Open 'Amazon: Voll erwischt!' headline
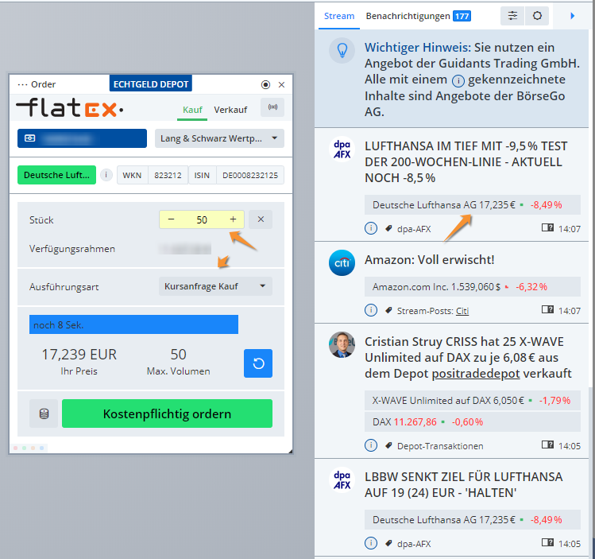This screenshot has width=595, height=559. click(x=430, y=260)
